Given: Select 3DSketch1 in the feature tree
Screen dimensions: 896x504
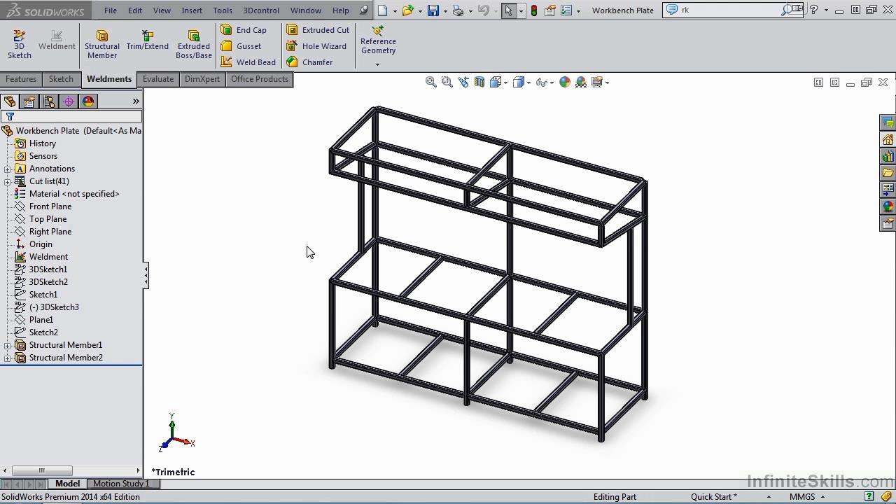Looking at the screenshot, I should 48,269.
